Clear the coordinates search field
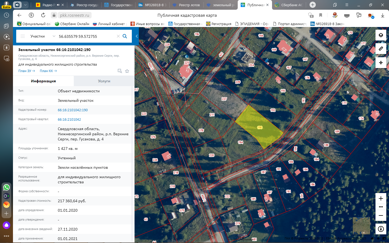Viewport: 389px width, 243px height. [118, 36]
